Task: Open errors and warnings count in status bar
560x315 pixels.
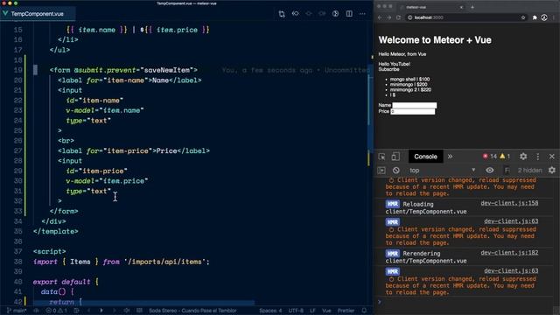Action: pos(56,311)
